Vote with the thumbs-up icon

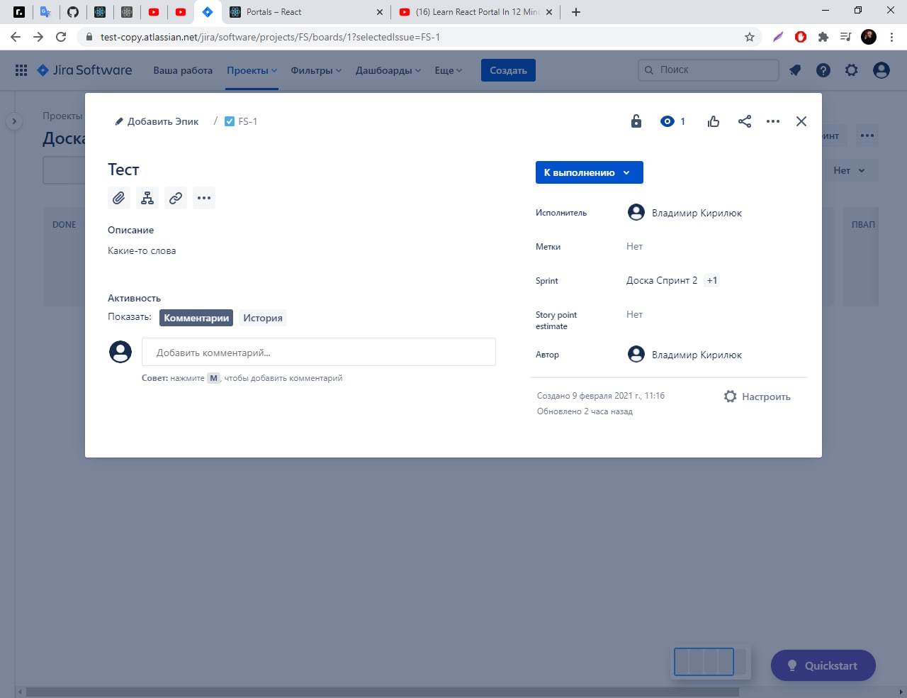pyautogui.click(x=714, y=121)
